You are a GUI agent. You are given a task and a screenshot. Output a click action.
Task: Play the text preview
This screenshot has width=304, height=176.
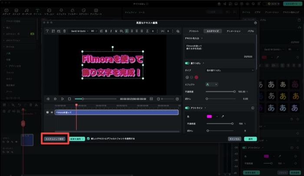click(63, 99)
